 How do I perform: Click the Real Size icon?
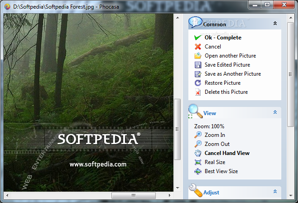198,162
